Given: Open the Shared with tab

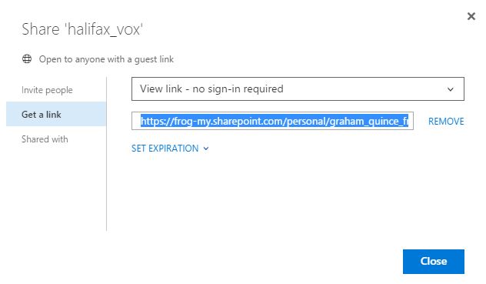Looking at the screenshot, I should pyautogui.click(x=45, y=139).
